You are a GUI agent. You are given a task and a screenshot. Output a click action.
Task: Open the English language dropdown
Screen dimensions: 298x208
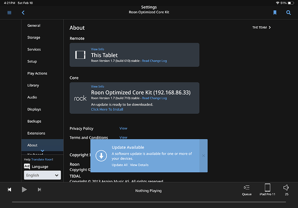click(x=42, y=175)
